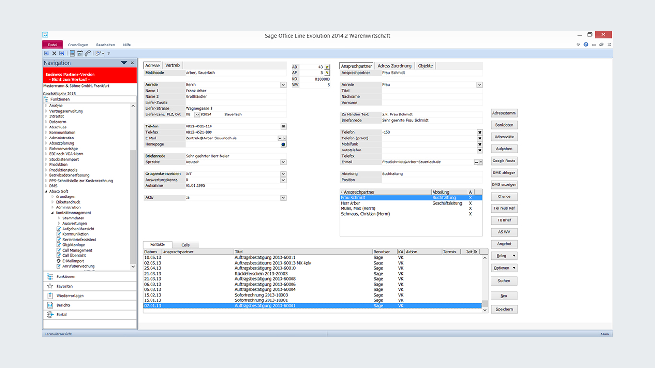
Task: Click the calendar icon in the toolbar
Action: (x=80, y=53)
